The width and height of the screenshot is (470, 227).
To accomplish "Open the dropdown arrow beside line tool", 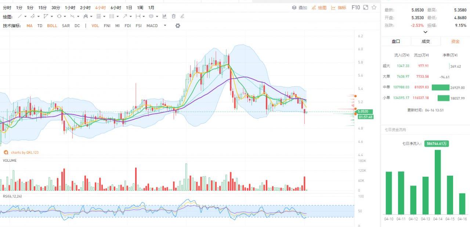I will pos(25,17).
